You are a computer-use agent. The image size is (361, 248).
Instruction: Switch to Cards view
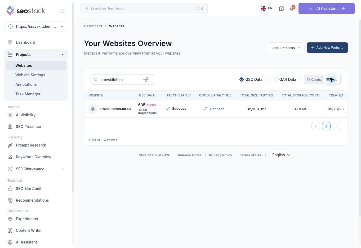coord(314,79)
